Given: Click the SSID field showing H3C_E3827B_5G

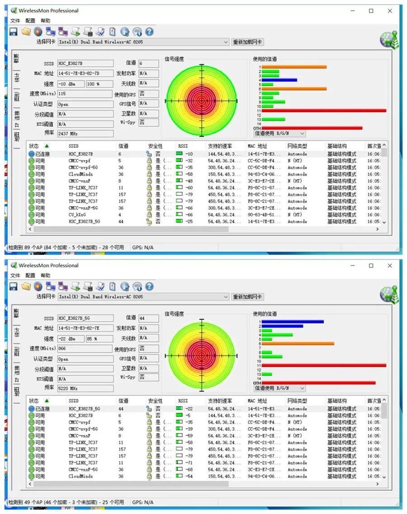Looking at the screenshot, I should 85,318.
